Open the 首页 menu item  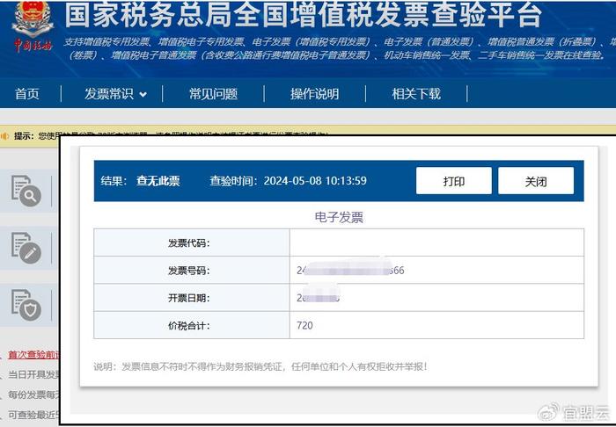(26, 94)
